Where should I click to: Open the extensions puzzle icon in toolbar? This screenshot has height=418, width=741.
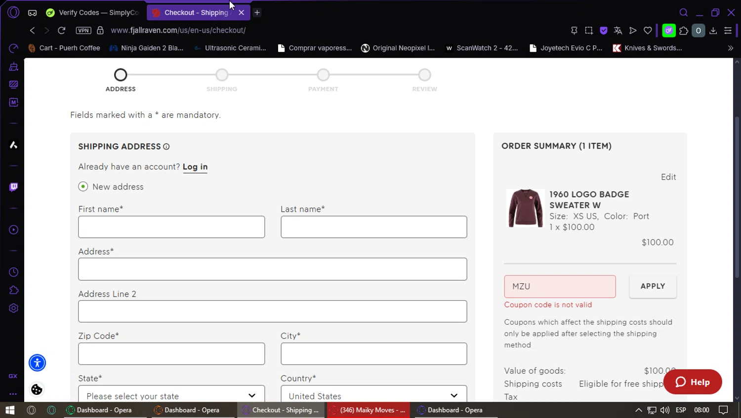click(684, 31)
